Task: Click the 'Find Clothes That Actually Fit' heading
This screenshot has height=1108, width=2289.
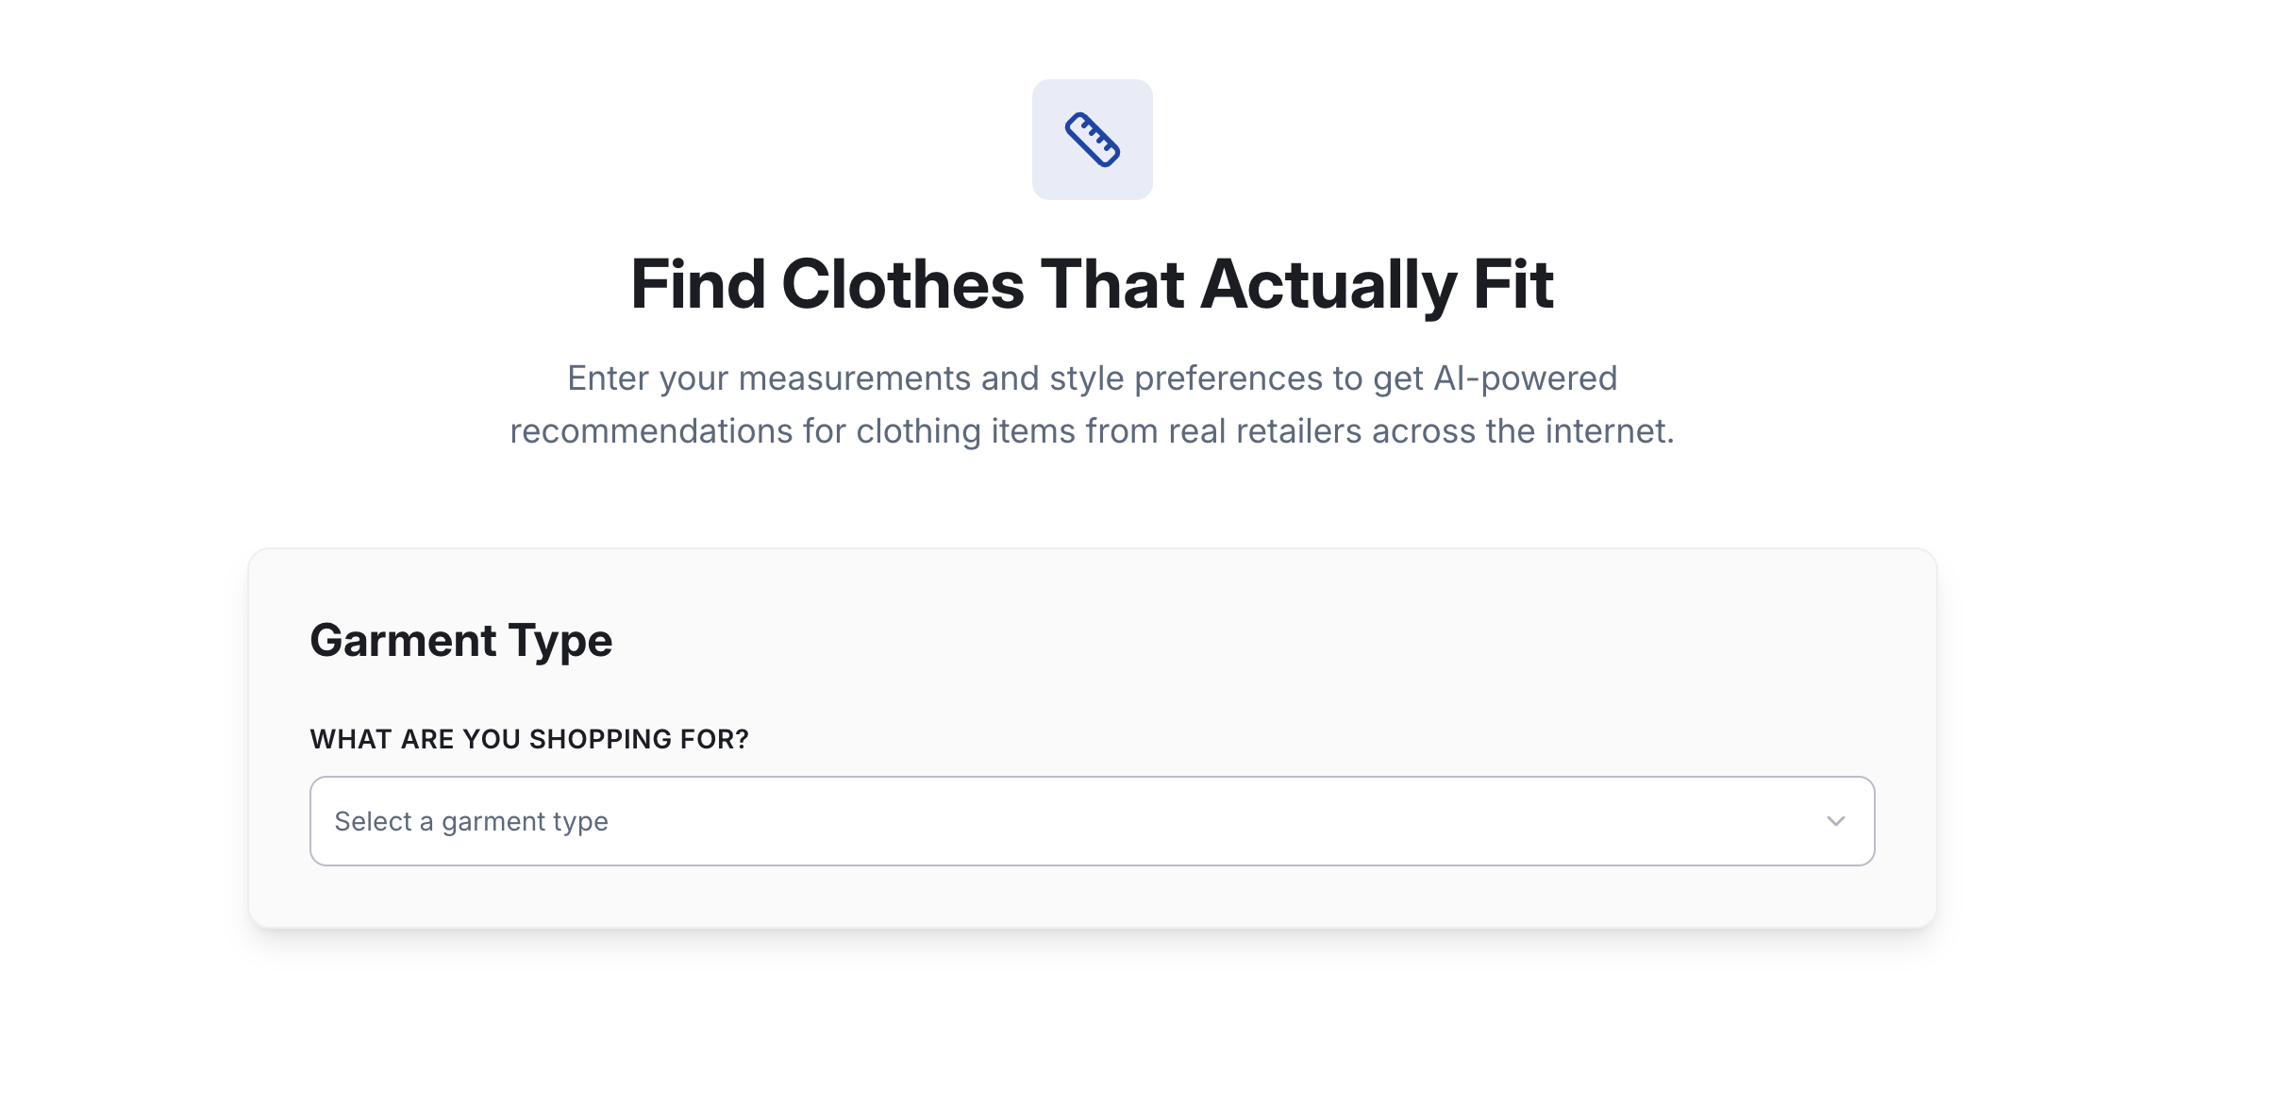Action: point(1092,283)
